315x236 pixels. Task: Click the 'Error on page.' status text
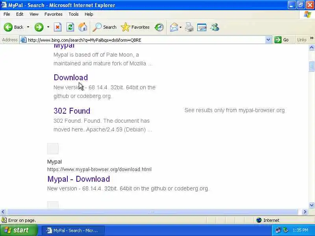click(22, 220)
